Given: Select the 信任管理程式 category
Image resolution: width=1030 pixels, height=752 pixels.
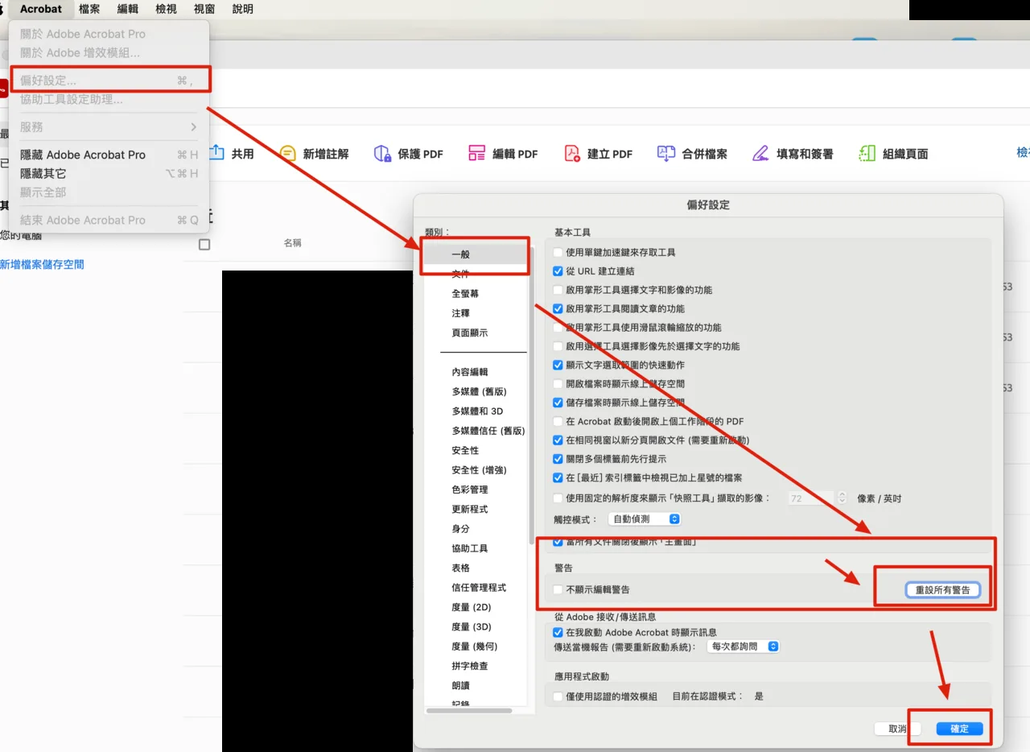Looking at the screenshot, I should [476, 588].
